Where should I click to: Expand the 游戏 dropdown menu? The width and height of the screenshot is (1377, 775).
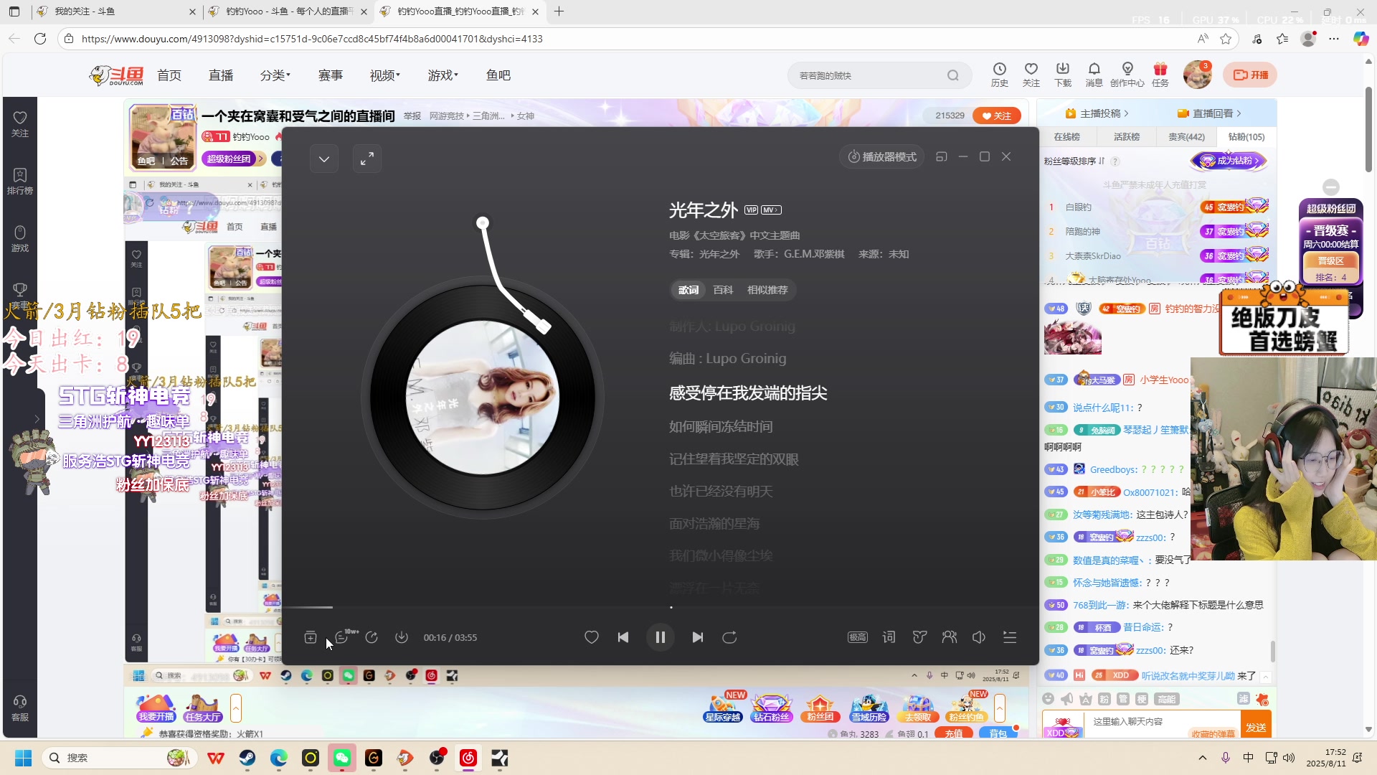coord(443,75)
